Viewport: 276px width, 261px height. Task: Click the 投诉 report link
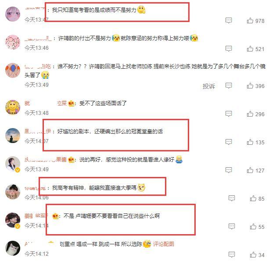pos(209,86)
